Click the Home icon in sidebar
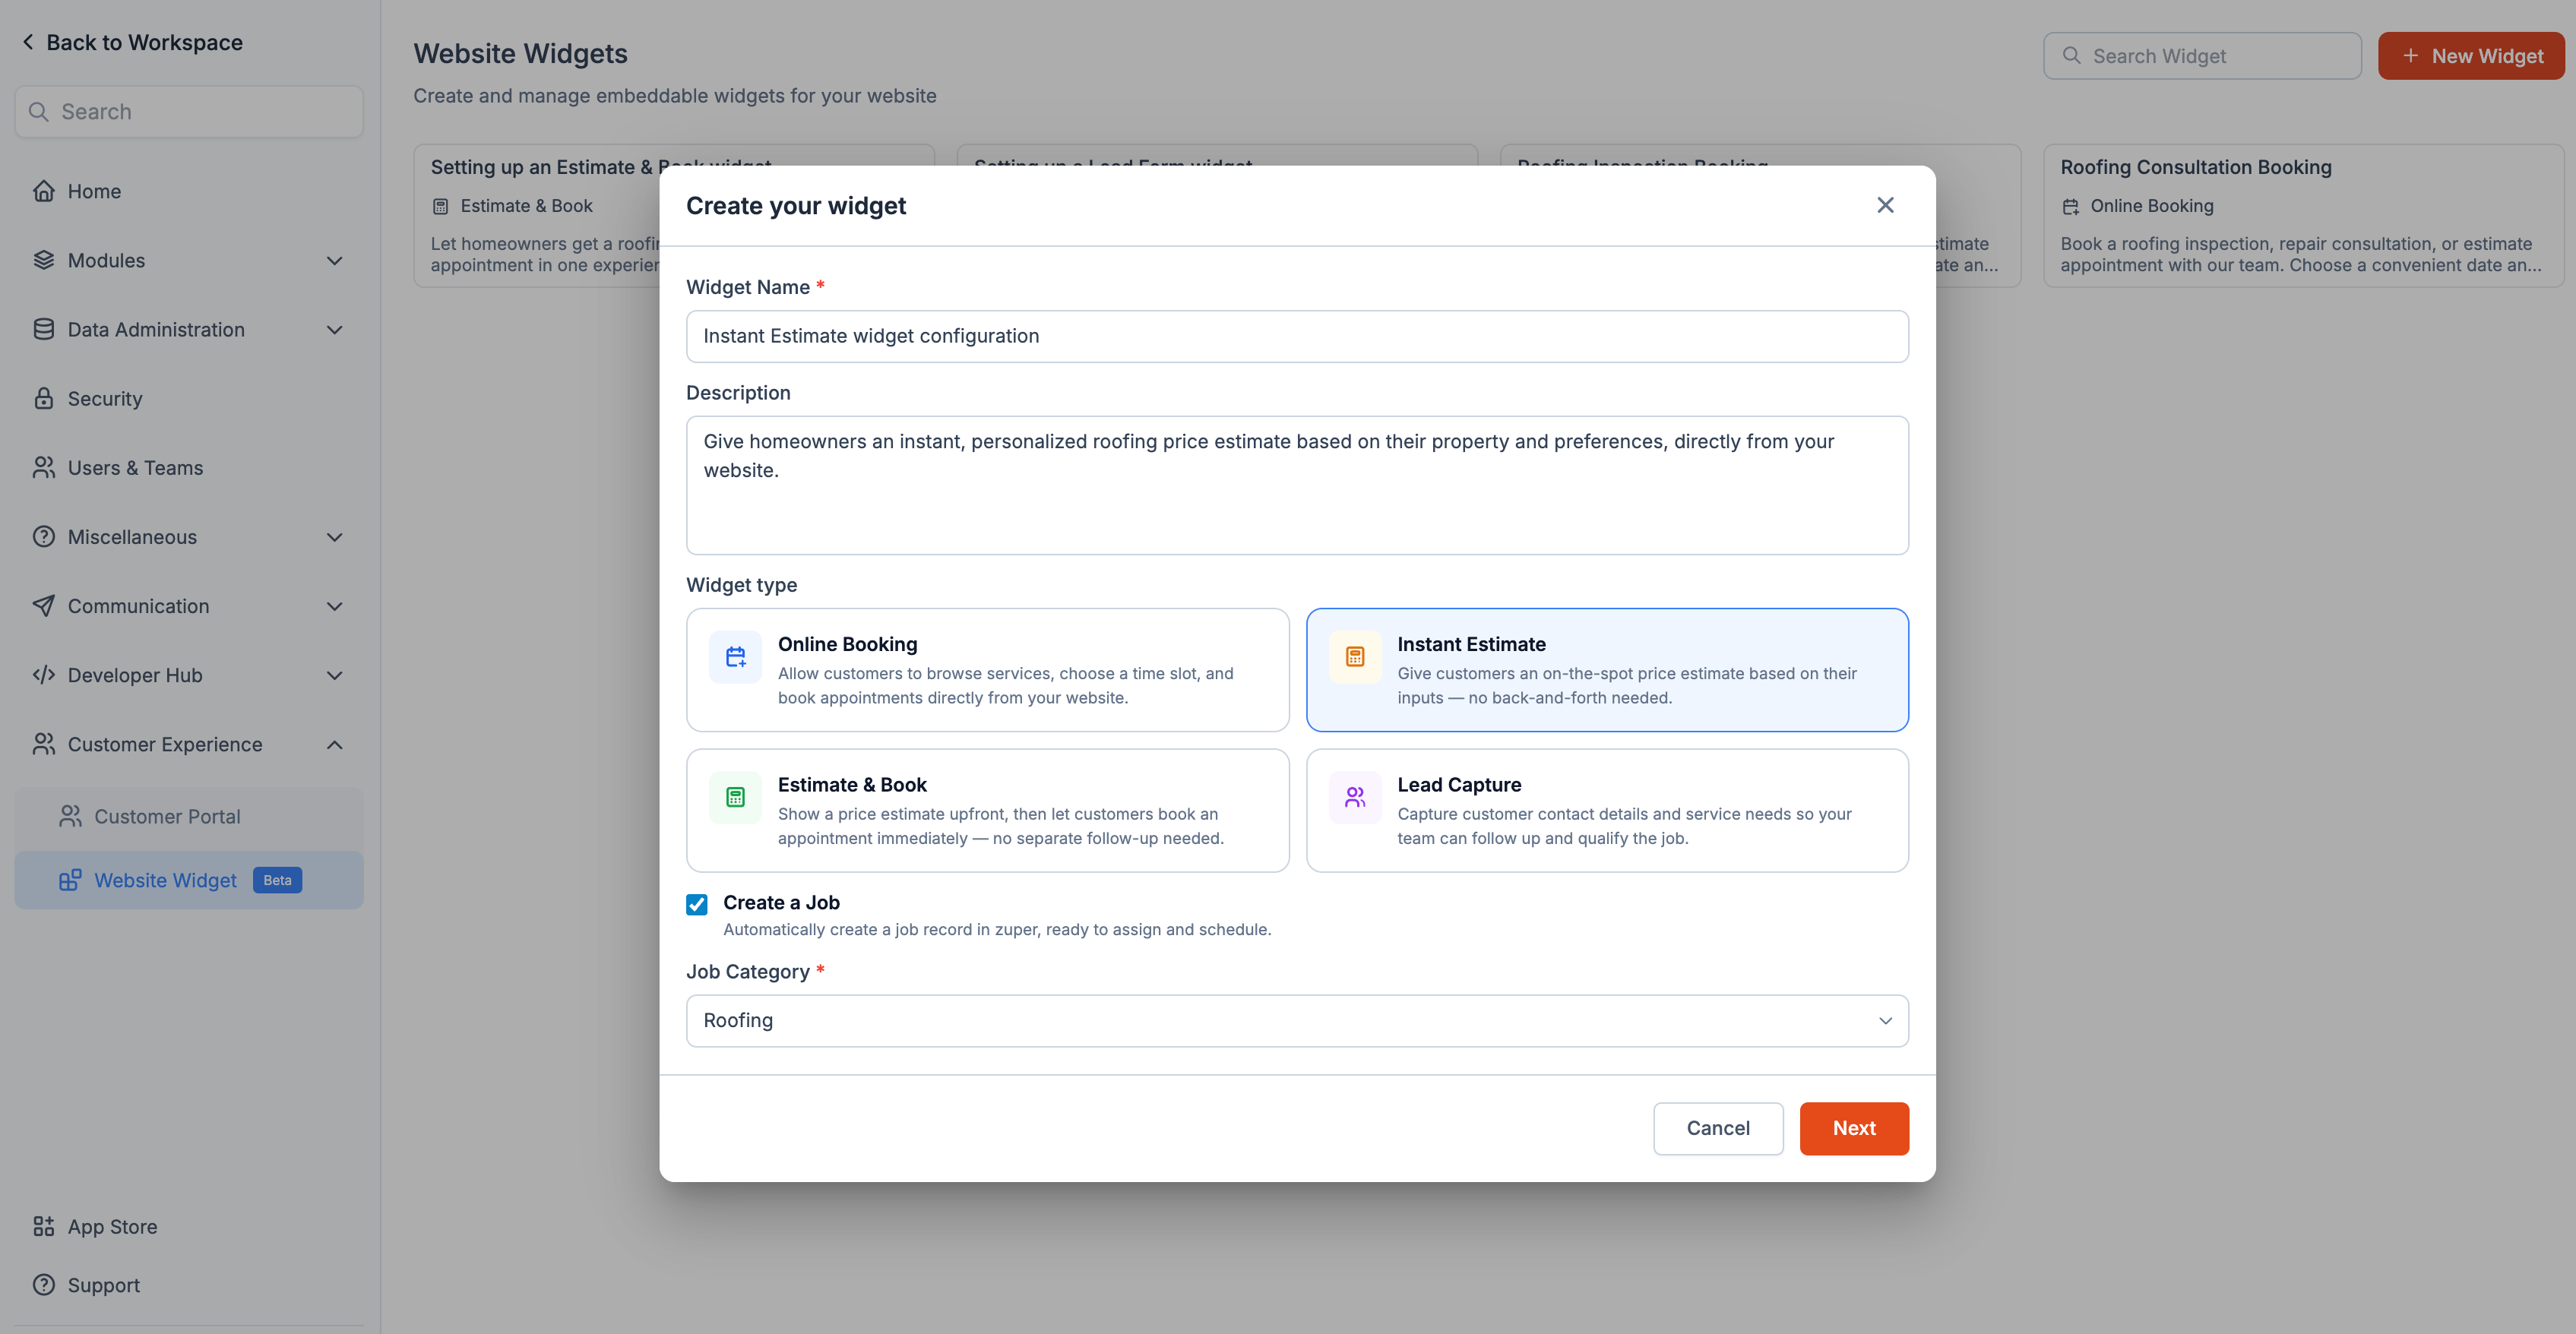This screenshot has width=2576, height=1334. point(43,191)
